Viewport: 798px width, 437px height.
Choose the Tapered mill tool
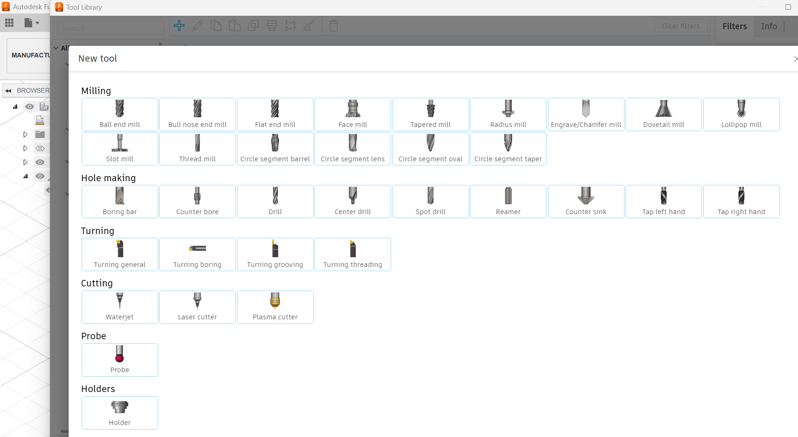[x=431, y=114]
